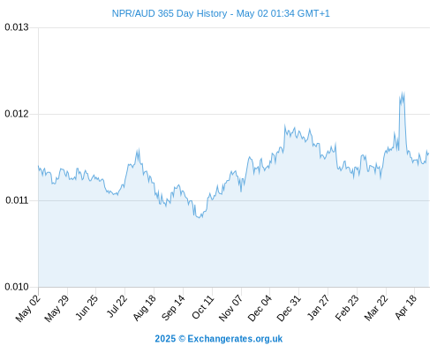Select the Dec 31 date label
The width and height of the screenshot is (437, 353).
coord(289,308)
